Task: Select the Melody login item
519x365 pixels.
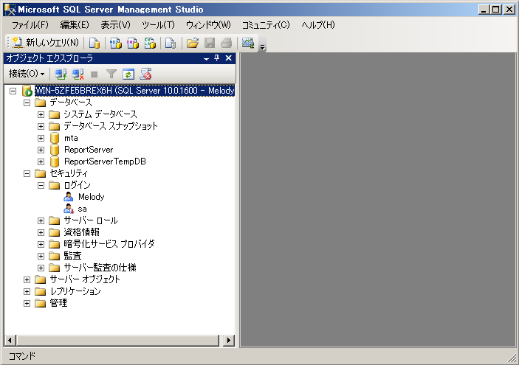Action: [92, 197]
